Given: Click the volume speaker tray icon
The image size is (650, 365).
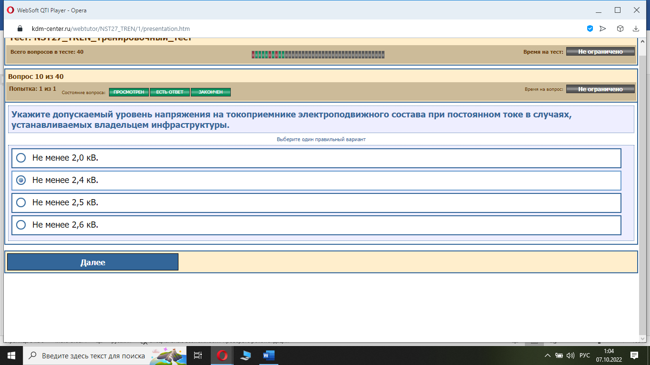Looking at the screenshot, I should pyautogui.click(x=571, y=355).
